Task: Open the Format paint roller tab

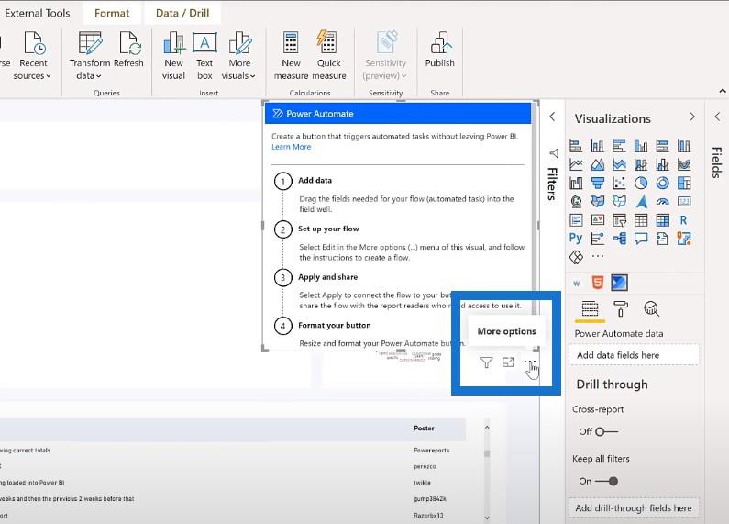Action: click(x=620, y=309)
